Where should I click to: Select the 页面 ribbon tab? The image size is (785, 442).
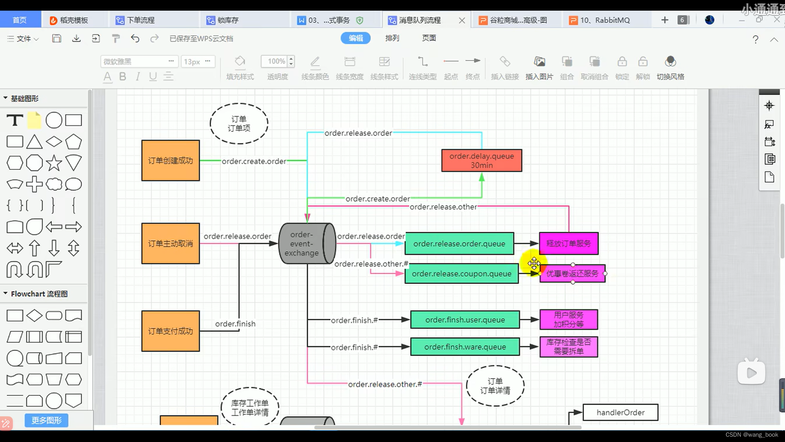pos(429,38)
